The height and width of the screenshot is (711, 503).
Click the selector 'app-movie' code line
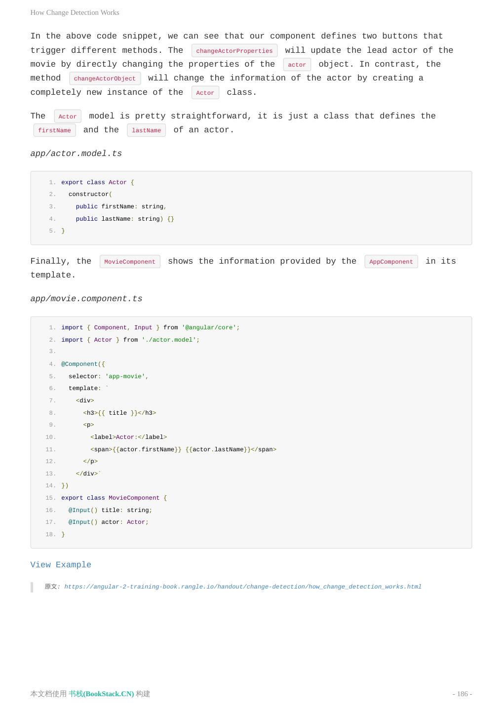click(x=109, y=376)
